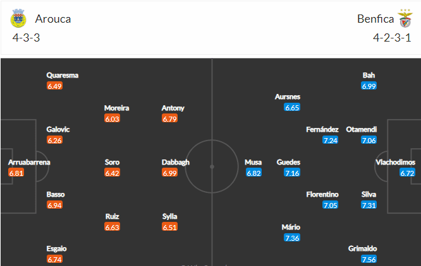Select Quaresma's 6.49 rating badge
Viewport: 421px width, 266px height.
pos(54,86)
